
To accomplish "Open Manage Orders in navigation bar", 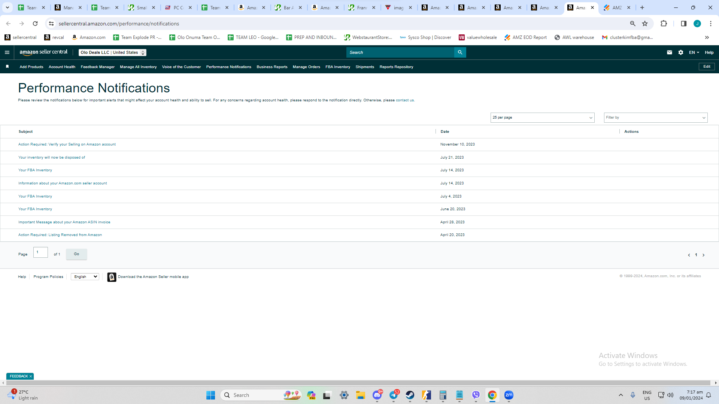I will point(306,67).
